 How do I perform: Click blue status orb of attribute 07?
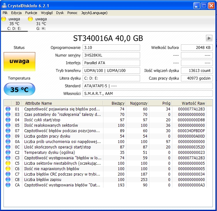click(8, 131)
